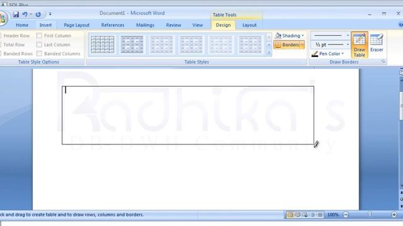This screenshot has width=403, height=226.
Task: Select the Design tab under Table Tools
Action: (223, 25)
